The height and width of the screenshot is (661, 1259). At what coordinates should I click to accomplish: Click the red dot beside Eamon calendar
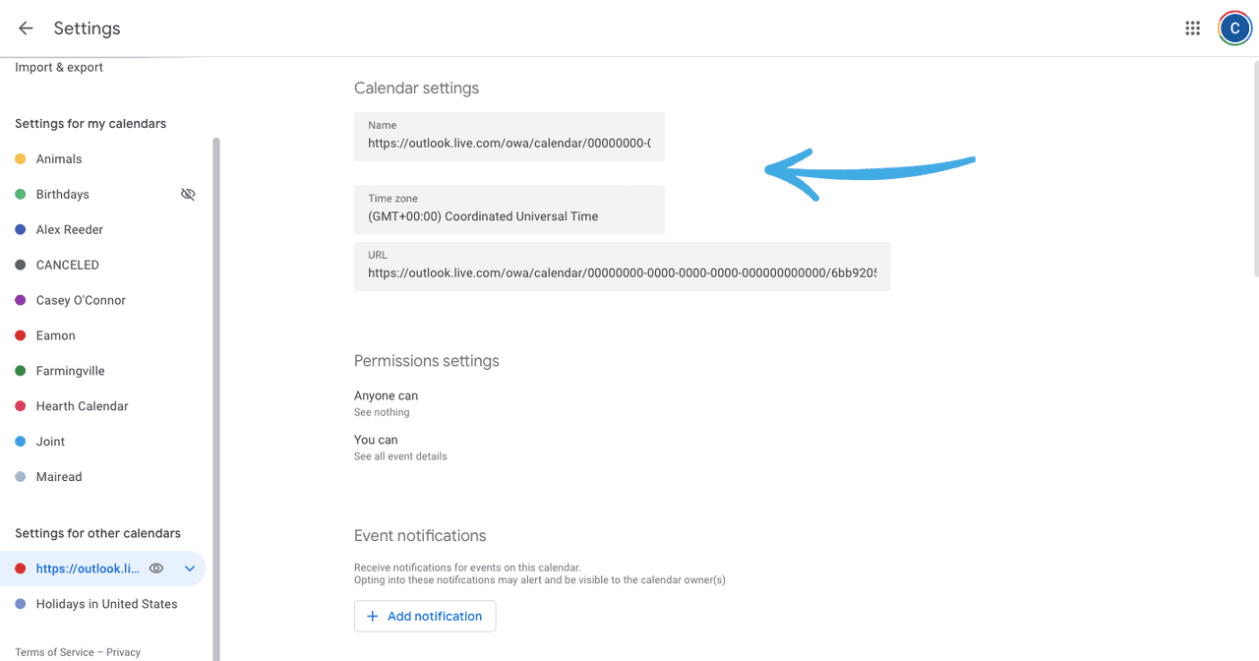(22, 335)
